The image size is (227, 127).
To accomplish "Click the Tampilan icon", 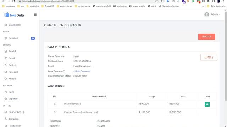I will (x=6, y=119).
